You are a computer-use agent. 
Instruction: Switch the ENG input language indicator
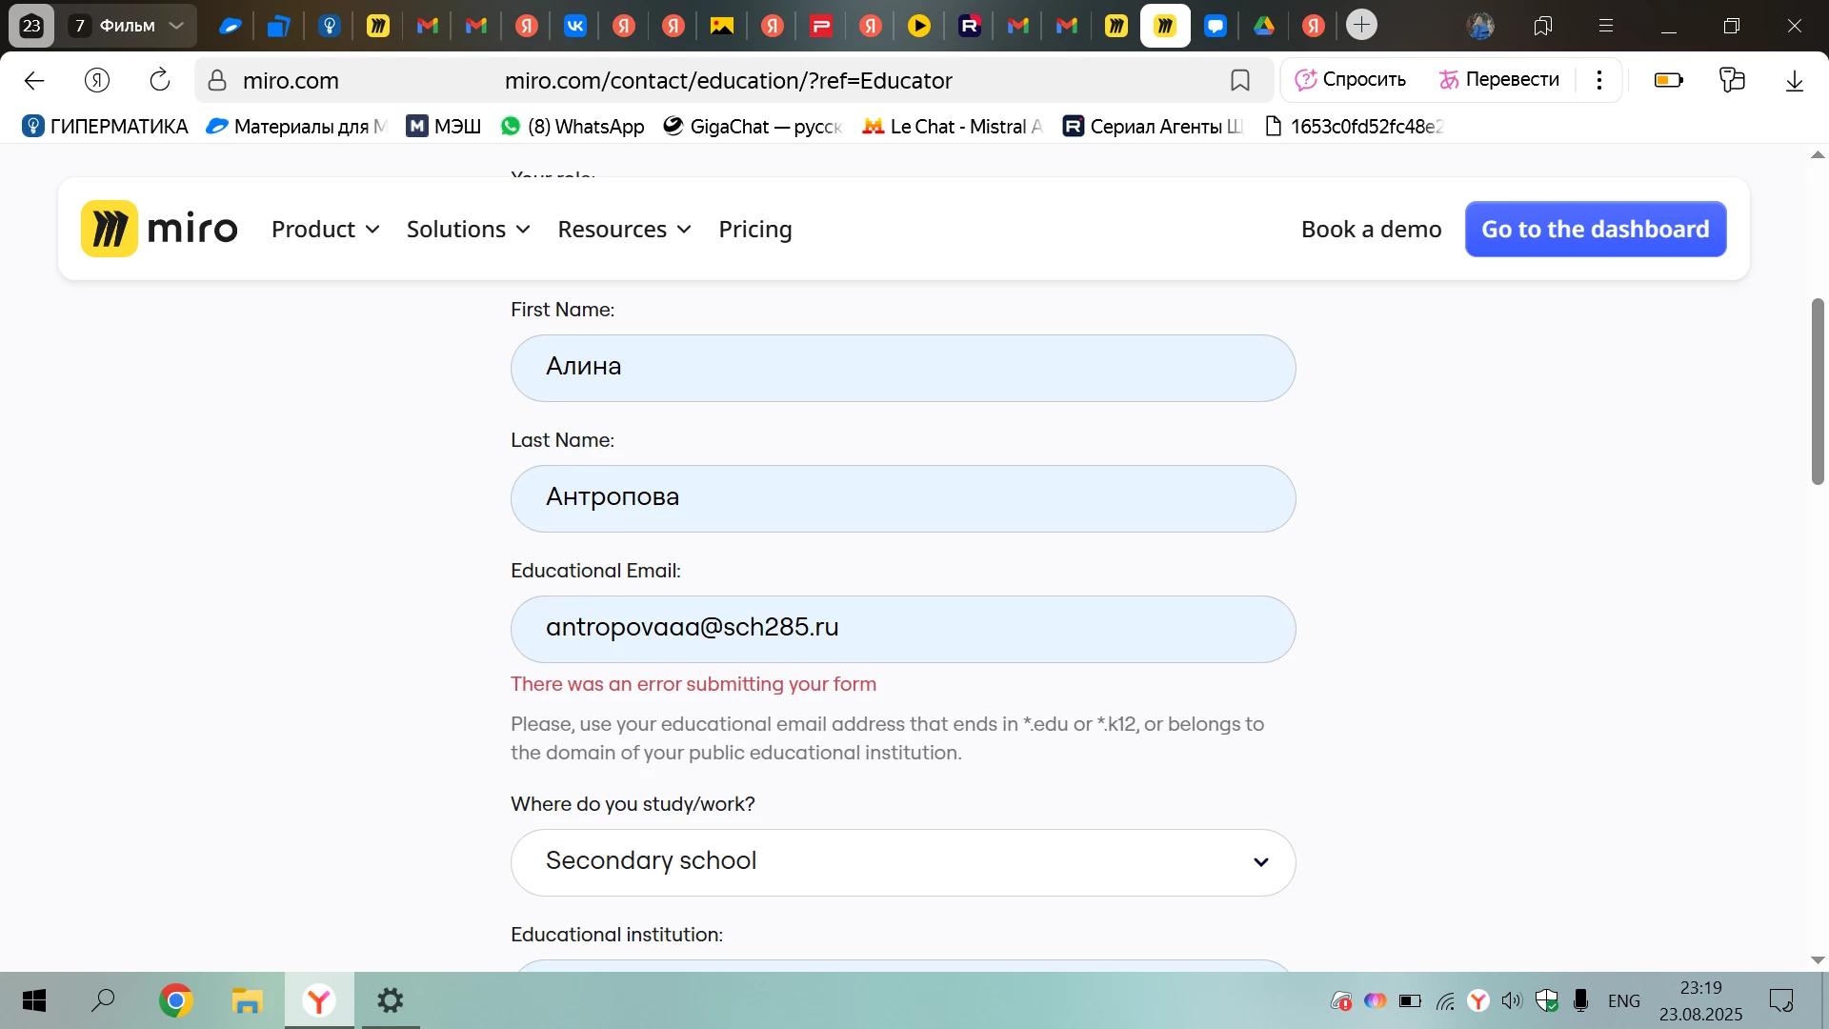pos(1624,1001)
